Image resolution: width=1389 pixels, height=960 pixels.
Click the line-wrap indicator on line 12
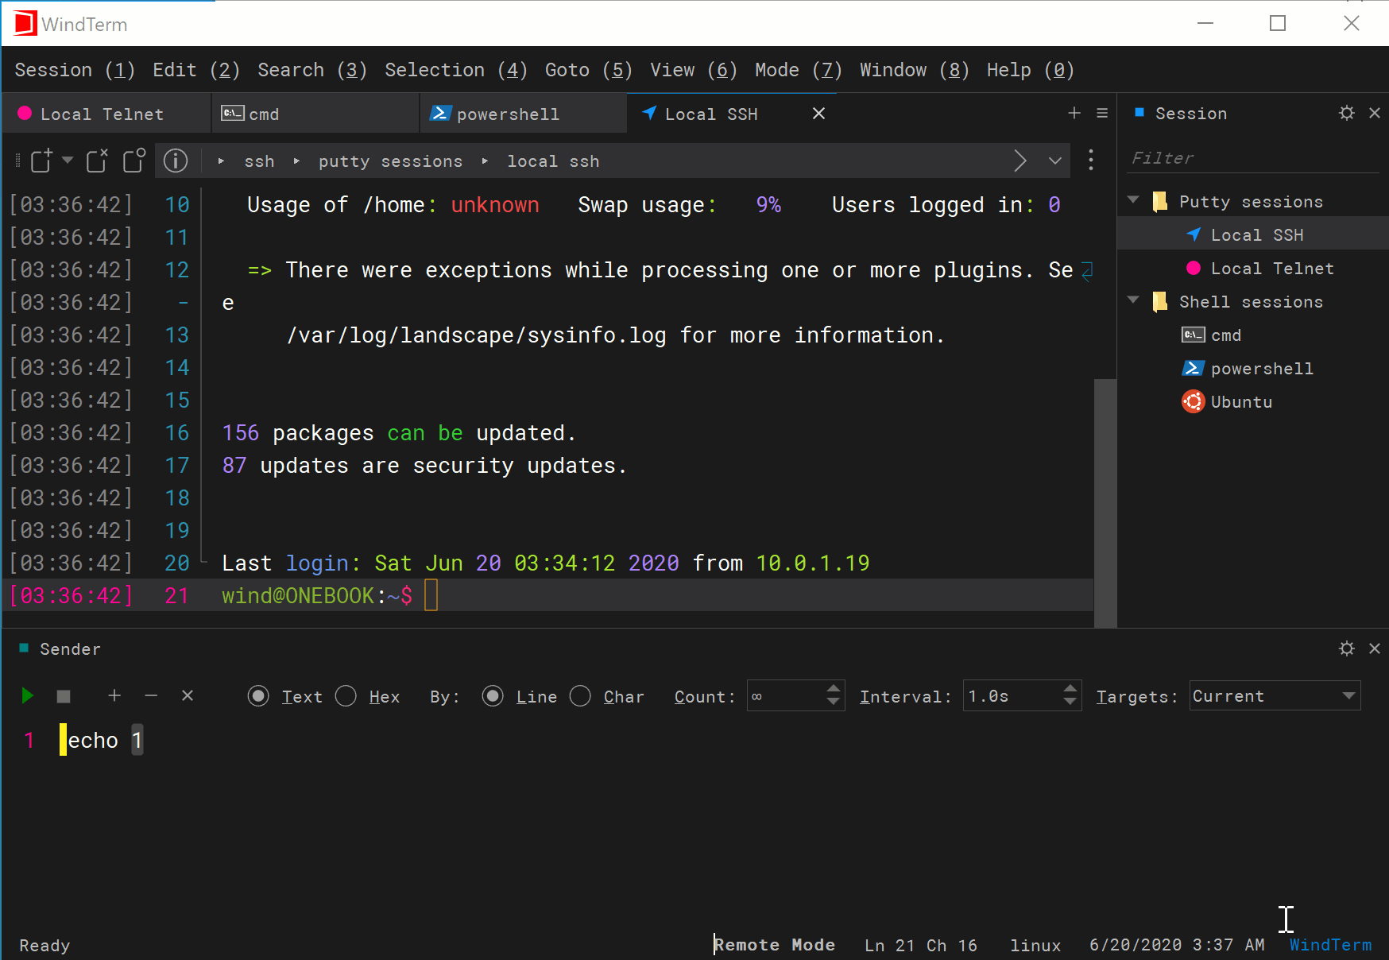(x=1088, y=271)
